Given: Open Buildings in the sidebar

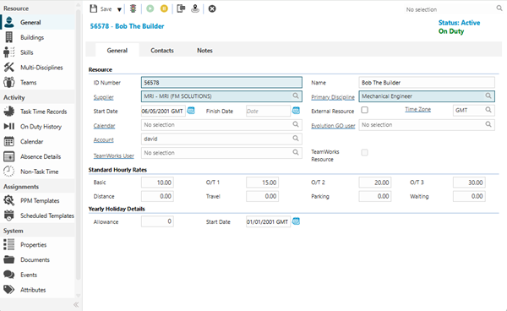Looking at the screenshot, I should [37, 37].
